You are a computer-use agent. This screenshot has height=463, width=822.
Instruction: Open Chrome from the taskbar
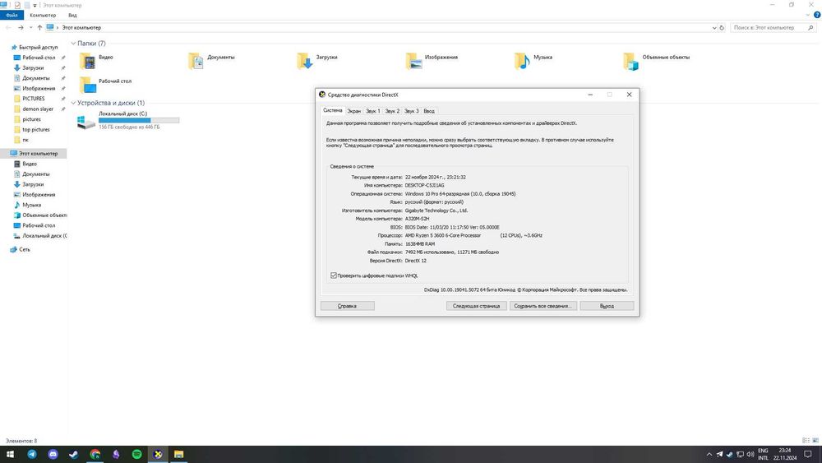[x=95, y=454]
